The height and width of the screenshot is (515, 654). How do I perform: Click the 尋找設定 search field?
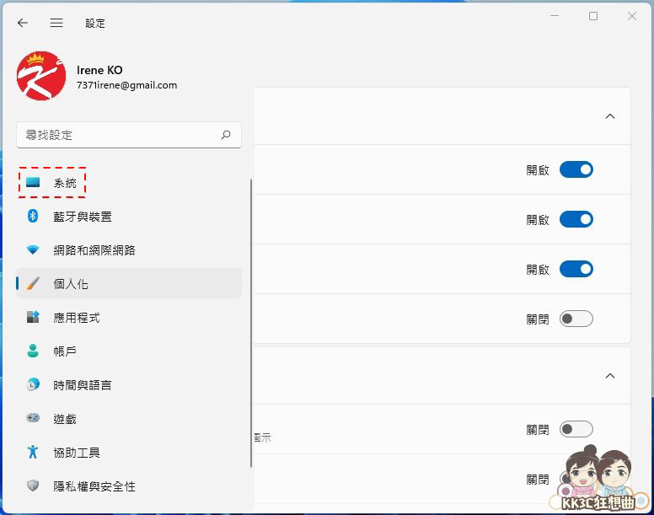point(129,135)
